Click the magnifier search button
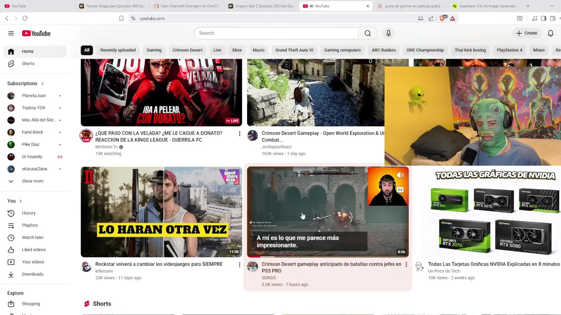The width and height of the screenshot is (561, 315). 368,33
